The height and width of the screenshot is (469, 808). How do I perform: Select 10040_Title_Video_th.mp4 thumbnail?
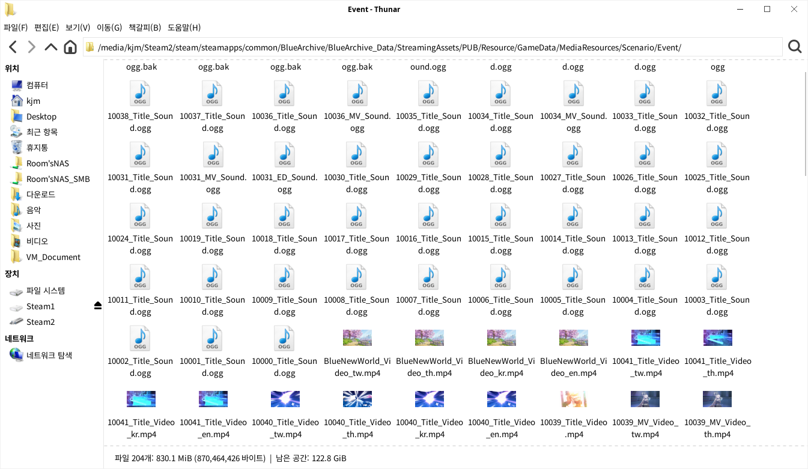click(357, 399)
